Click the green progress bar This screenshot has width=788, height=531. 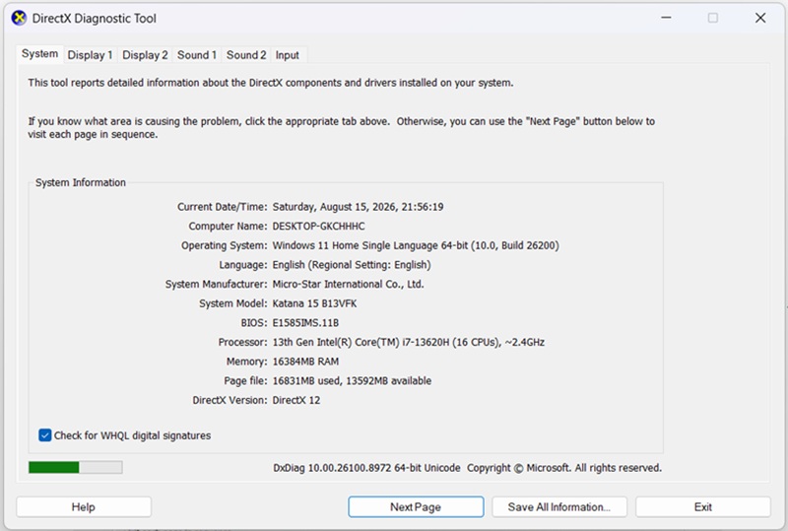click(76, 468)
